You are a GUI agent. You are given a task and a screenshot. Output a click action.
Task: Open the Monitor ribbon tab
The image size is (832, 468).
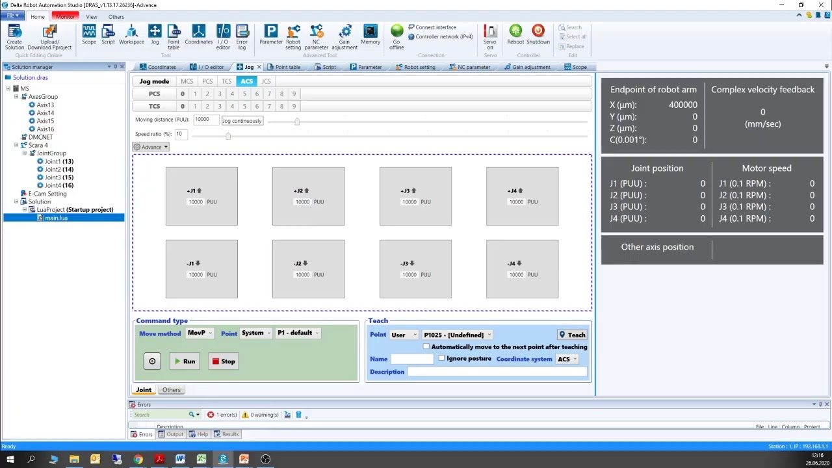tap(65, 17)
